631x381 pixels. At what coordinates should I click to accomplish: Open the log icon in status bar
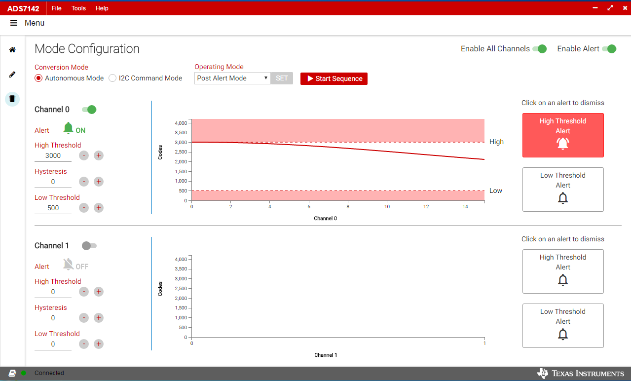coord(12,373)
